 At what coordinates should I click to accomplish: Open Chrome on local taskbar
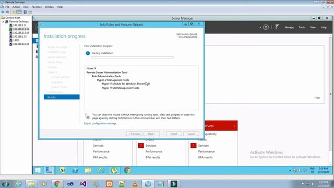point(57,184)
